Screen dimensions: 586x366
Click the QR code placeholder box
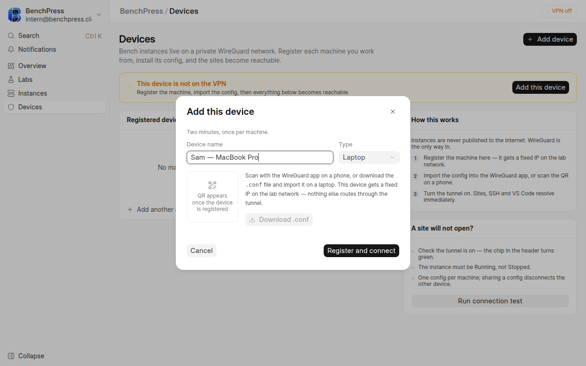[x=212, y=197]
